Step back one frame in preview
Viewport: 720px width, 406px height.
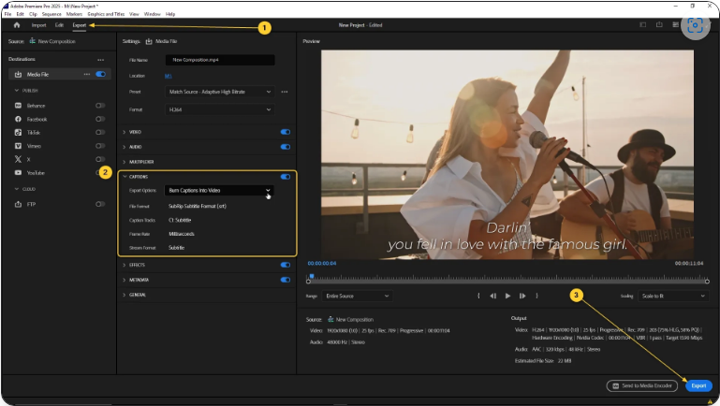click(x=492, y=296)
